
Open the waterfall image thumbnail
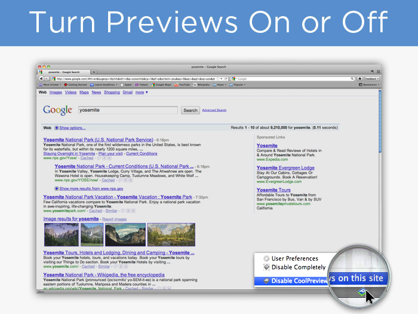[x=92, y=234]
